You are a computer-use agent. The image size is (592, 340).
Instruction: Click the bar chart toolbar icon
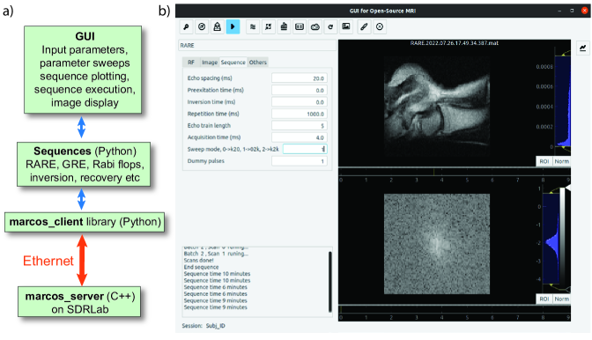[284, 26]
